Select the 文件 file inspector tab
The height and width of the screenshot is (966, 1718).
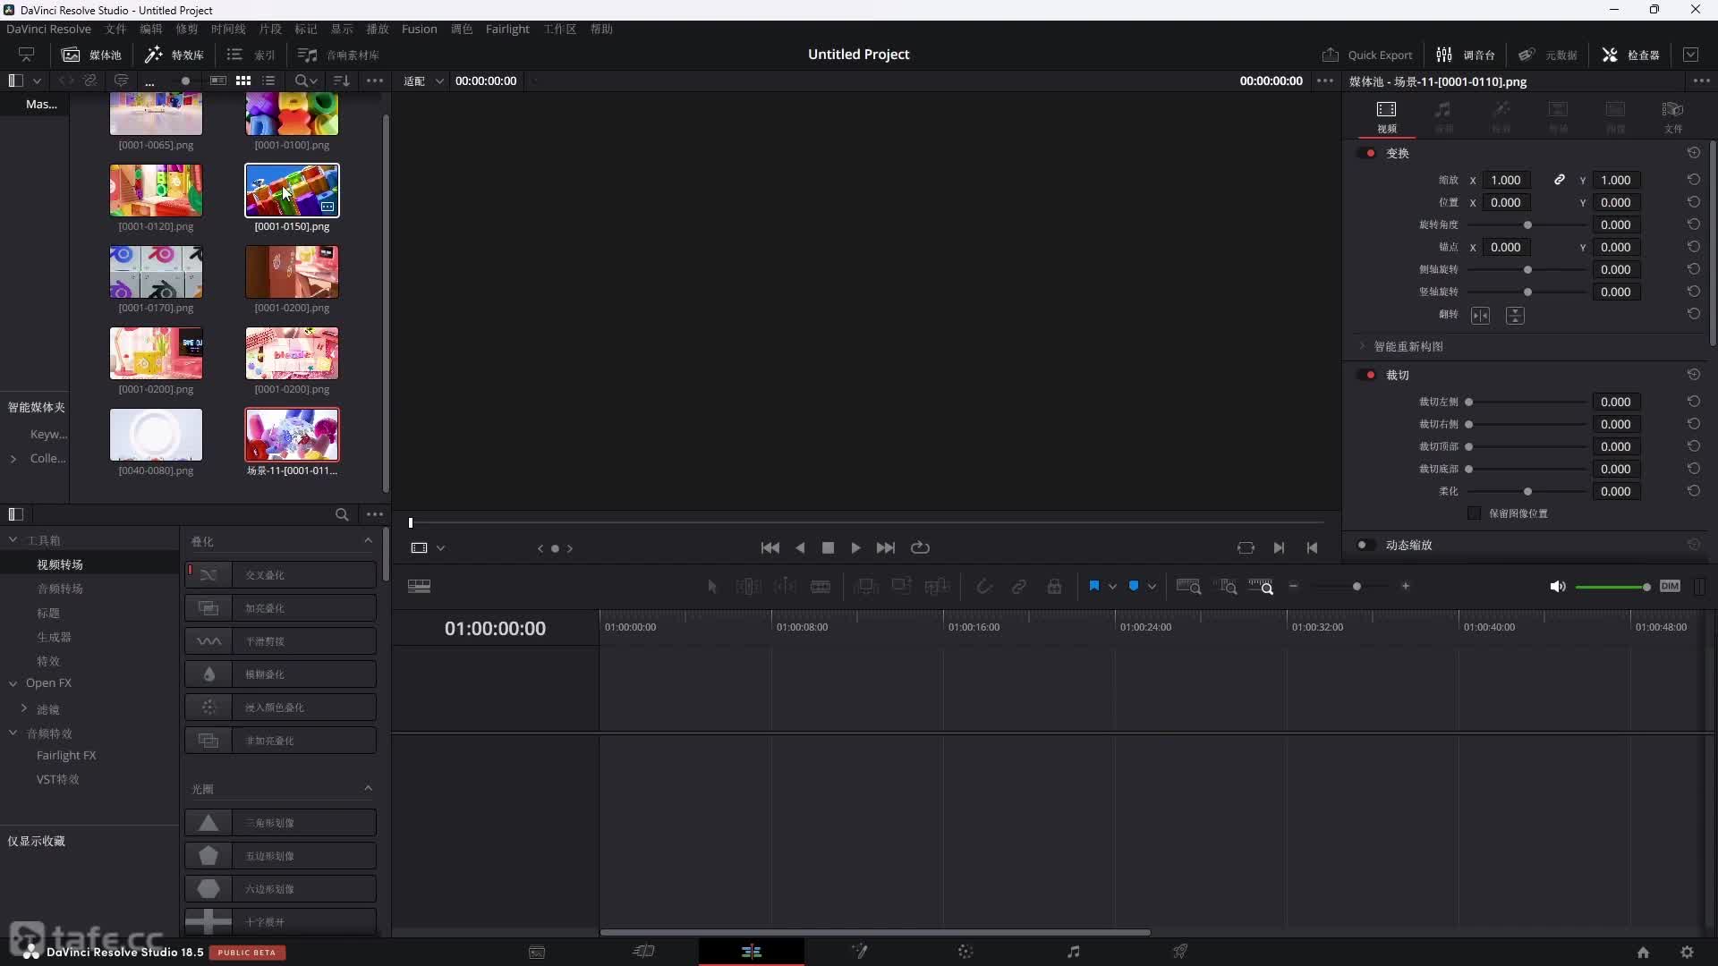1672,116
